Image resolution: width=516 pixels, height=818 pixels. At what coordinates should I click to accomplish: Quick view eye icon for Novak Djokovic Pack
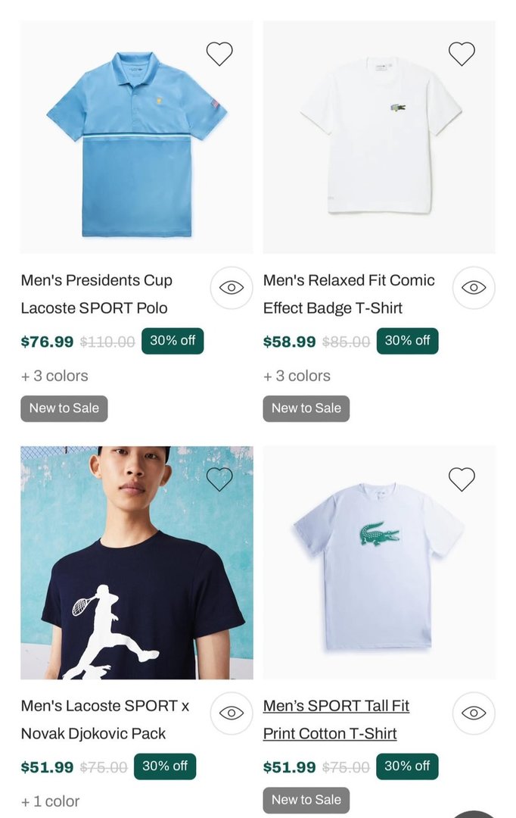[231, 713]
